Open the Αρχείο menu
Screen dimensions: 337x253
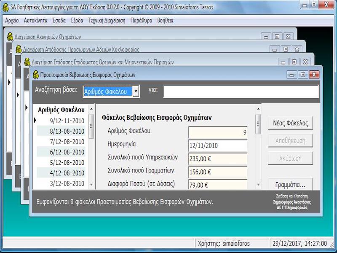(12, 21)
